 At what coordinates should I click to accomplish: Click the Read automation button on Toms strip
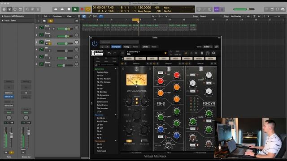9,113
